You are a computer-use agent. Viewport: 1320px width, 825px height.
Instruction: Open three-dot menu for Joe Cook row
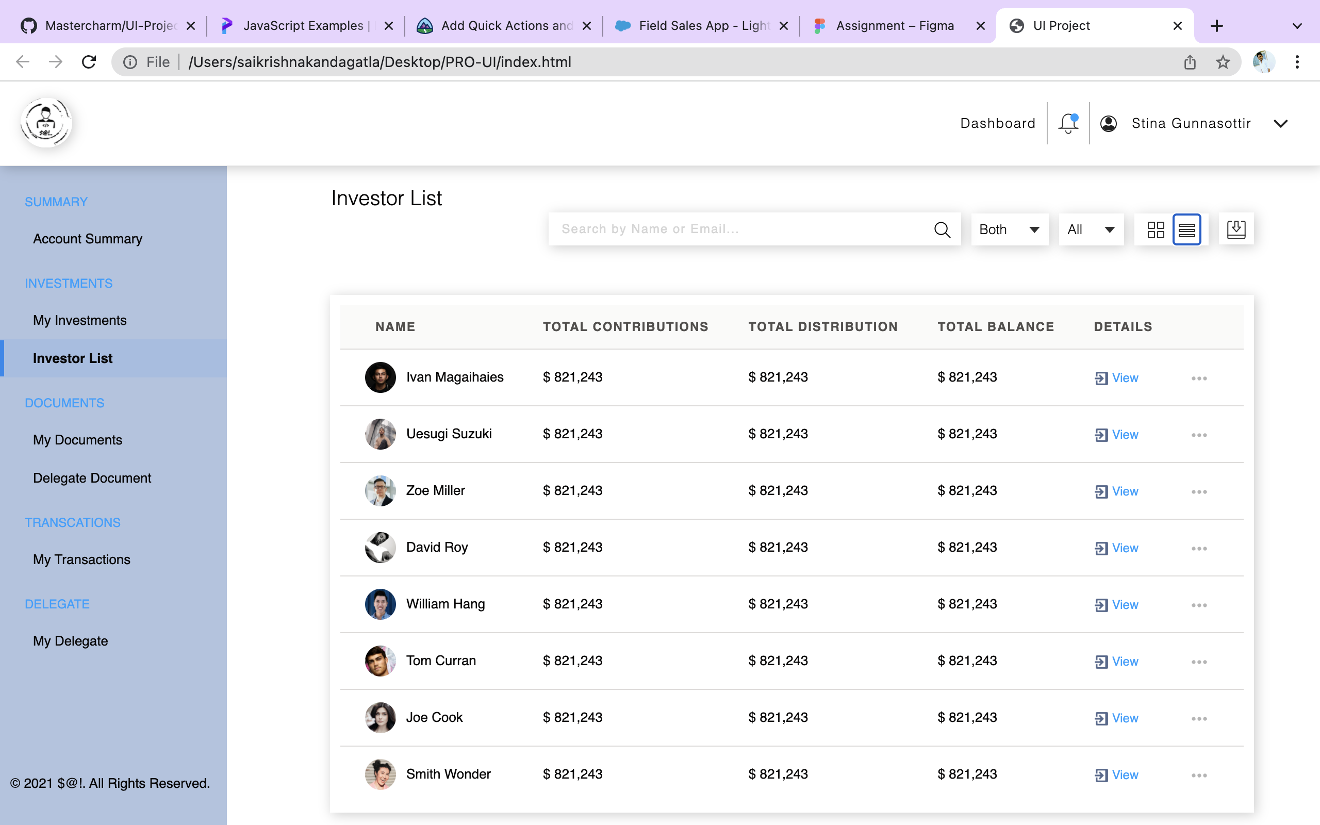click(x=1198, y=719)
